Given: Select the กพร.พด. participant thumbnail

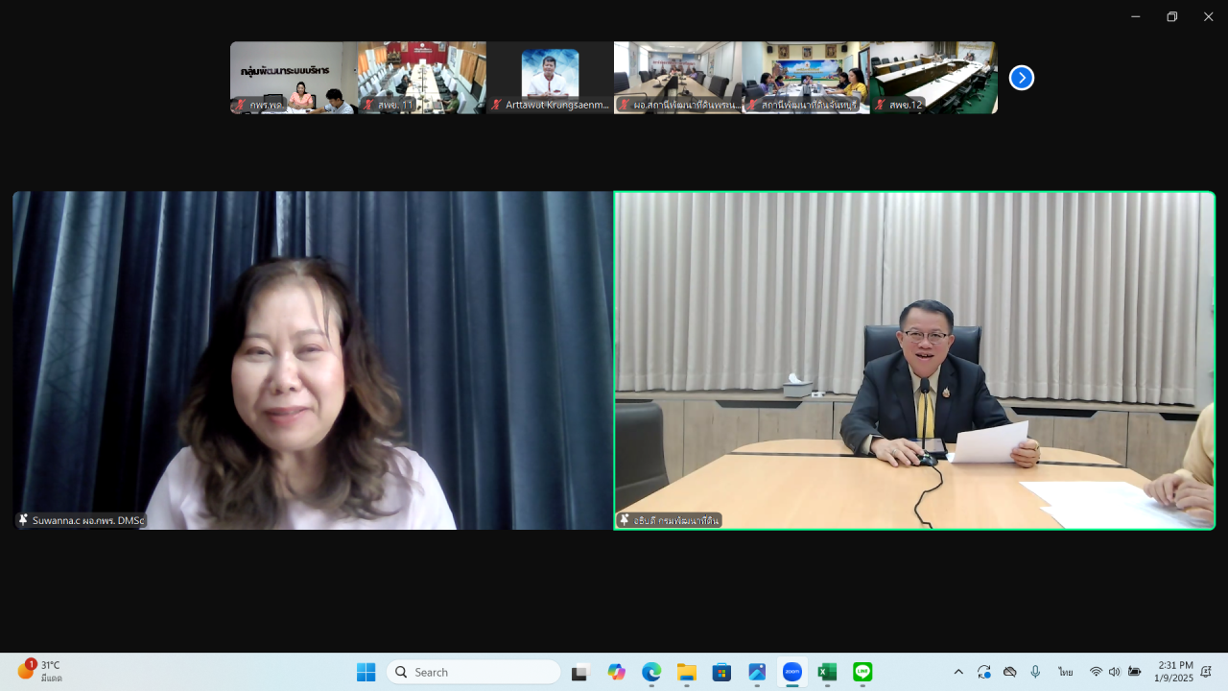Looking at the screenshot, I should [x=294, y=78].
